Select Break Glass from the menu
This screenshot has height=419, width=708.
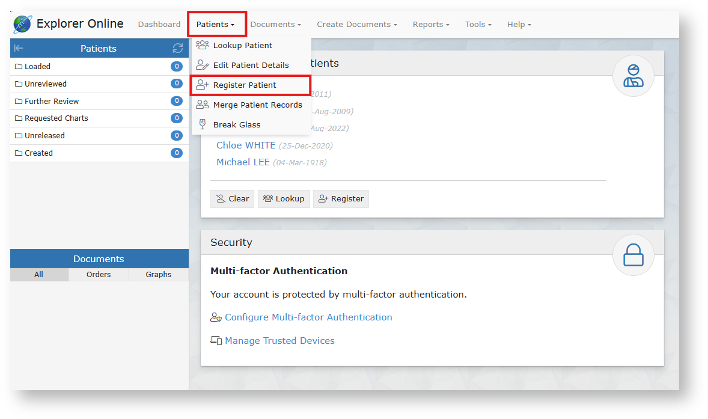tap(236, 124)
